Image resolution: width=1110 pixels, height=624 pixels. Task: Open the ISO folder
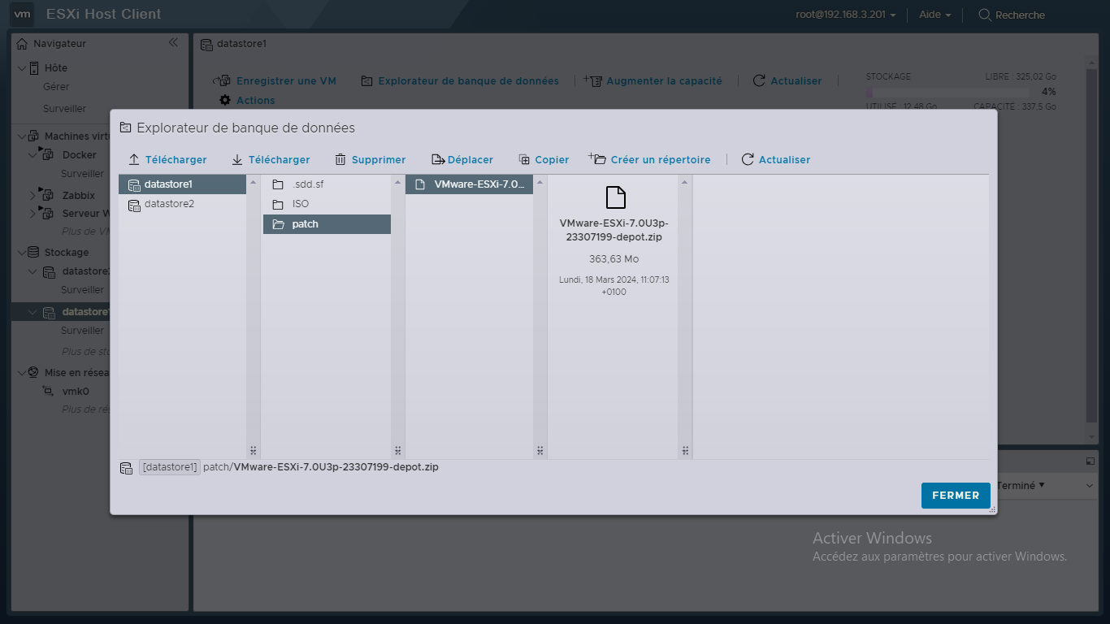pos(327,204)
